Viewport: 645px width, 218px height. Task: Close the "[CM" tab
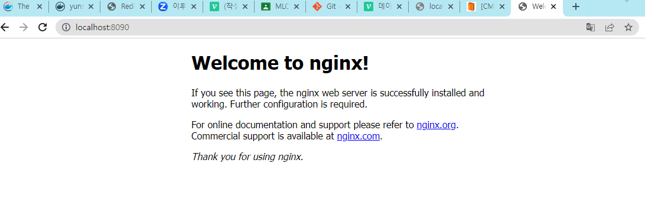[x=502, y=6]
